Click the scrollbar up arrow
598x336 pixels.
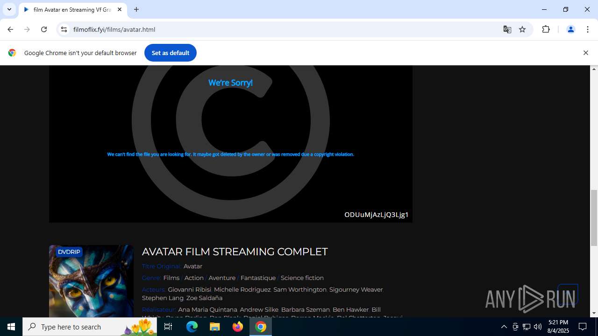(594, 69)
